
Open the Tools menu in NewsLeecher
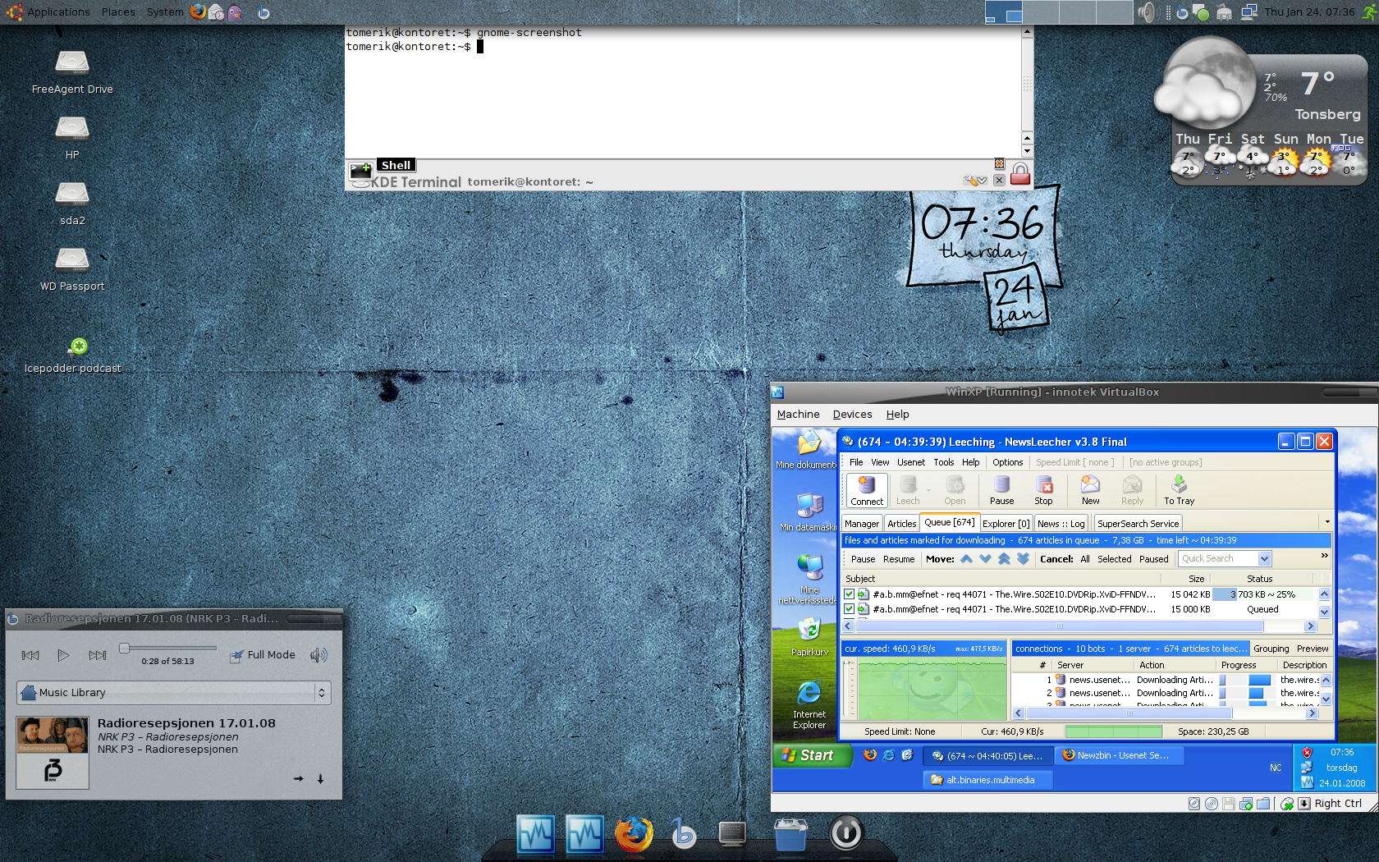pyautogui.click(x=943, y=462)
